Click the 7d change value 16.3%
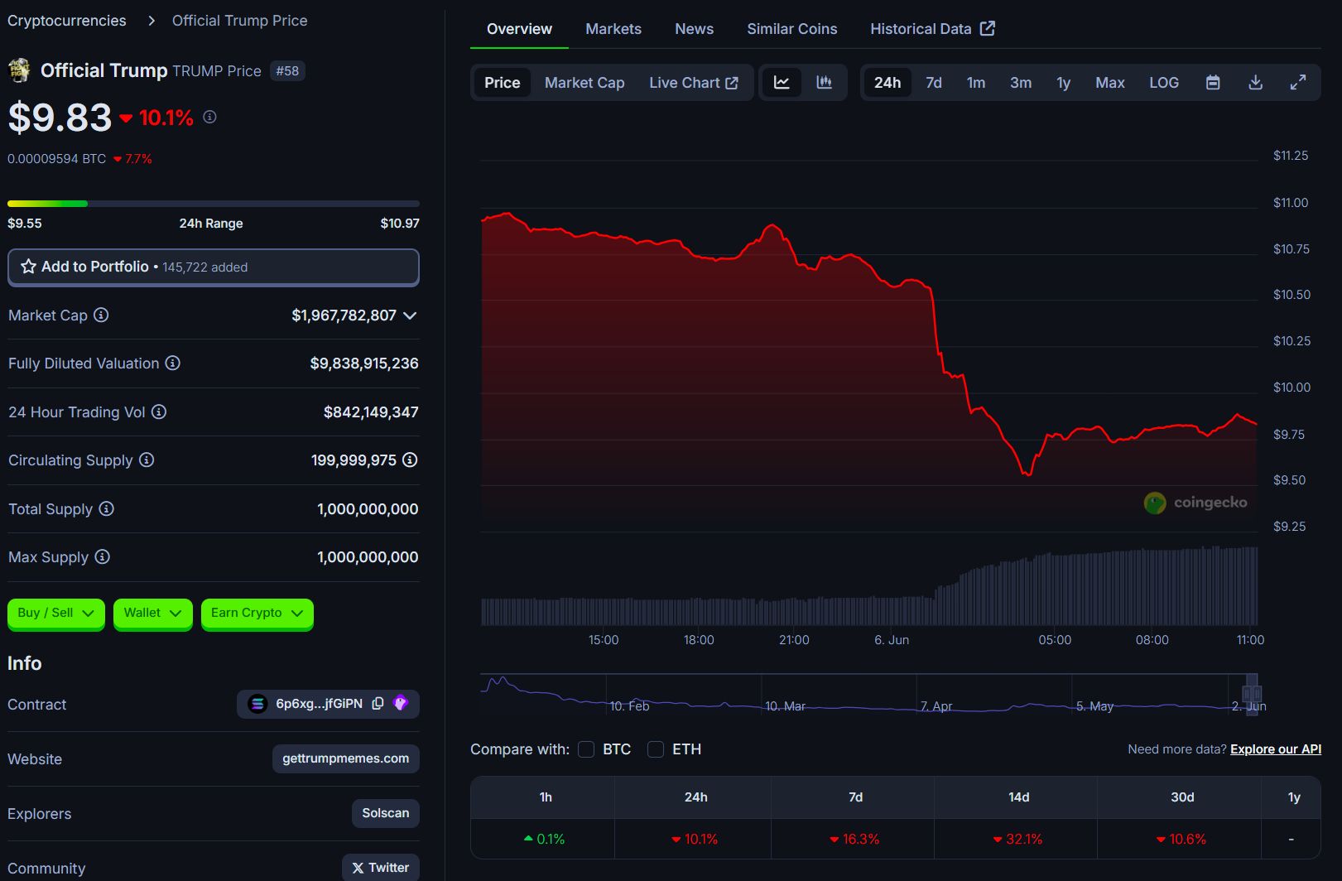Viewport: 1342px width, 881px height. 854,840
